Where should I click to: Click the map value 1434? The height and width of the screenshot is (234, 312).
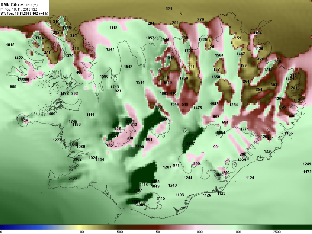click(100, 159)
